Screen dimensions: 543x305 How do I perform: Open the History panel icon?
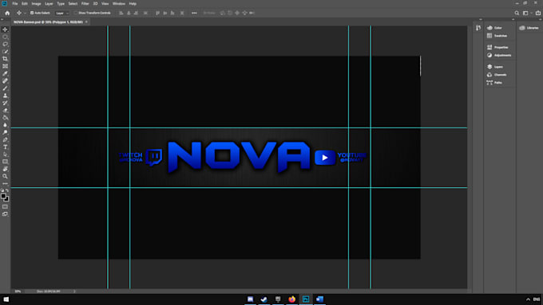(x=478, y=28)
